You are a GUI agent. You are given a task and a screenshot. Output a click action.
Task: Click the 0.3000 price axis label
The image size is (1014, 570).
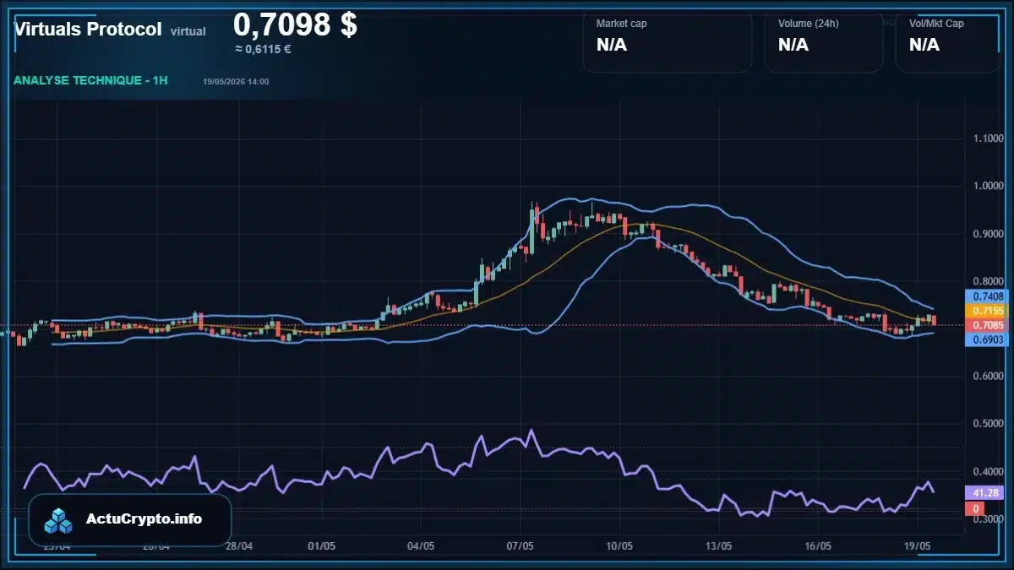click(x=987, y=519)
